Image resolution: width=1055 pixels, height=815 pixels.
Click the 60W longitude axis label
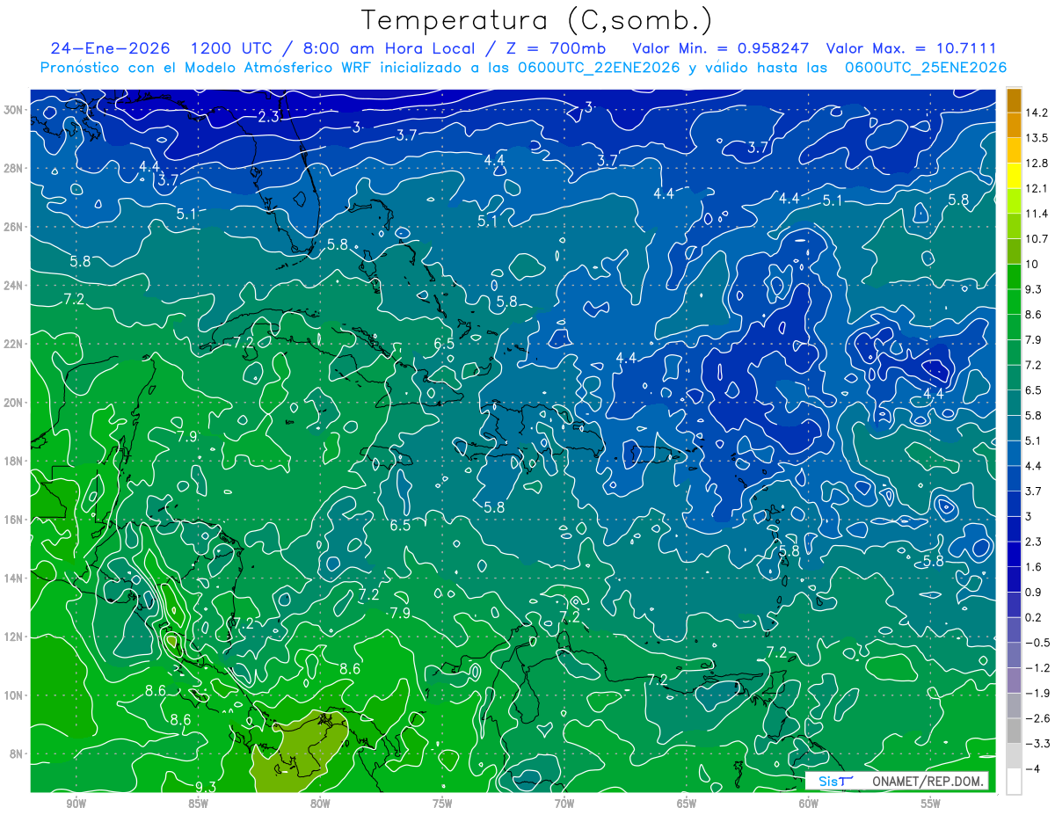[x=809, y=803]
